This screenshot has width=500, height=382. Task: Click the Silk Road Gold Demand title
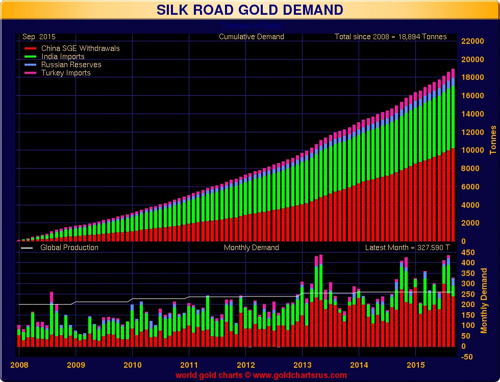tap(249, 10)
